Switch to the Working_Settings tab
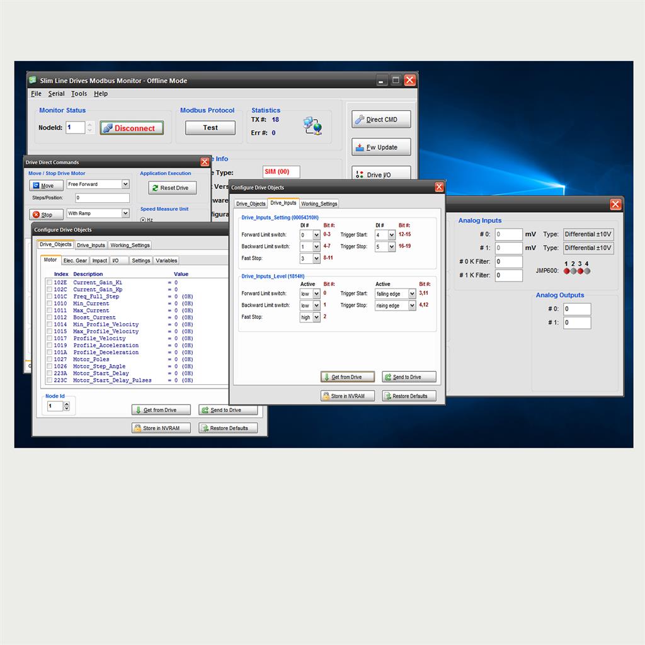 click(319, 203)
